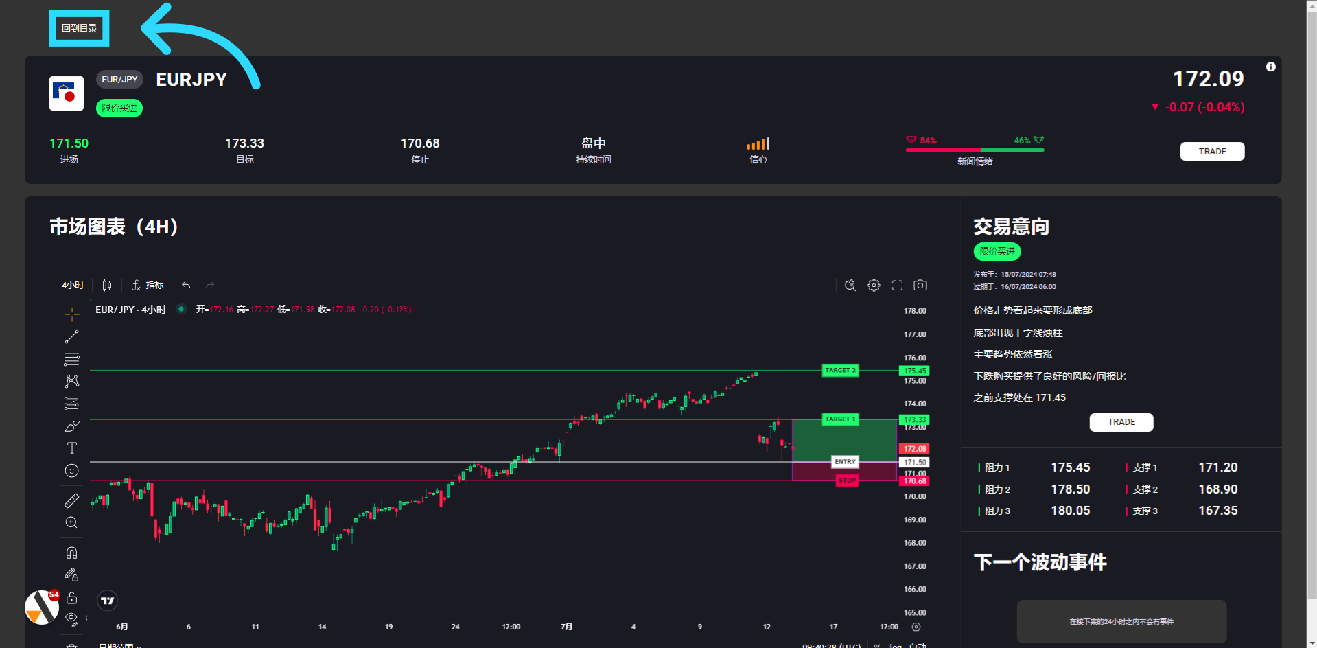The height and width of the screenshot is (648, 1317).
Task: Open the 4小时 timeframe dropdown
Action: (73, 285)
